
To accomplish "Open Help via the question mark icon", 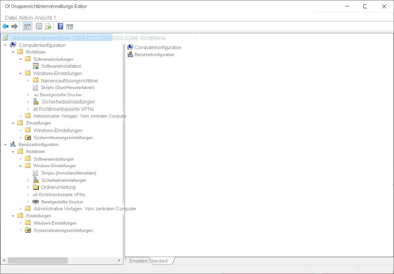I will click(60, 26).
